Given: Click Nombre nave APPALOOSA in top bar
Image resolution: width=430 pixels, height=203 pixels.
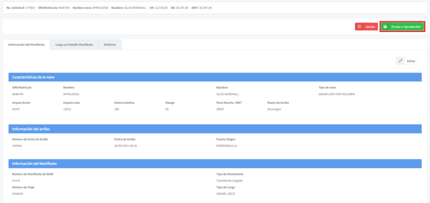Looking at the screenshot, I should [90, 8].
